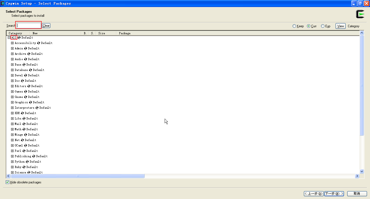Expand the Archive category
370x199 pixels.
tap(12, 54)
